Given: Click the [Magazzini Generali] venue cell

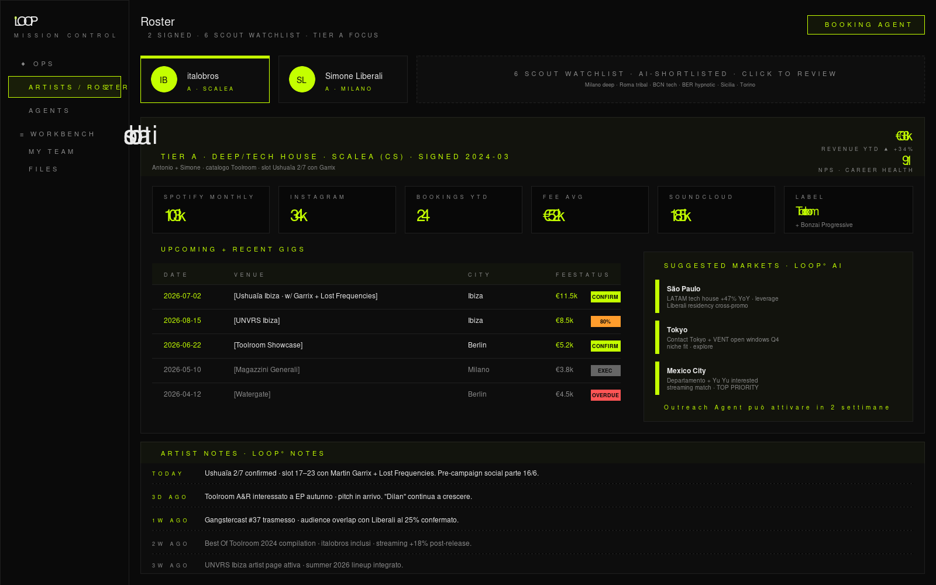Looking at the screenshot, I should [x=267, y=370].
